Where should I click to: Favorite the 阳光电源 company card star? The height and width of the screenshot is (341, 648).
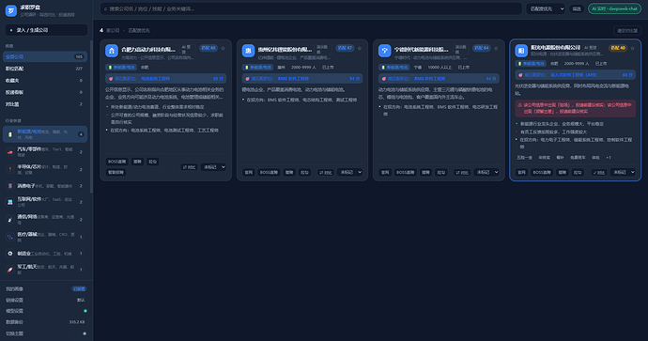pyautogui.click(x=632, y=48)
